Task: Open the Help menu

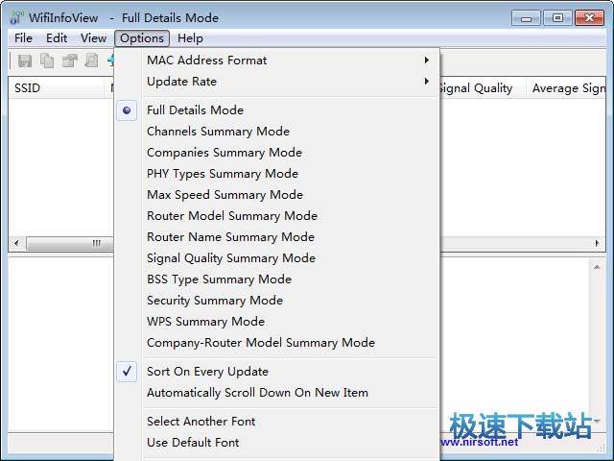Action: tap(190, 38)
